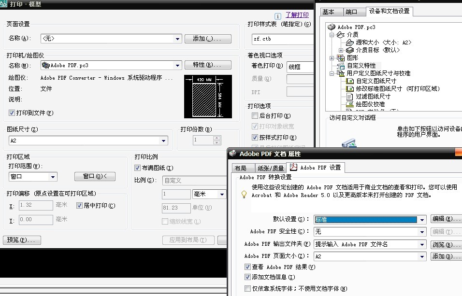Click the 预览 preview button
The height and width of the screenshot is (296, 462).
pyautogui.click(x=22, y=240)
